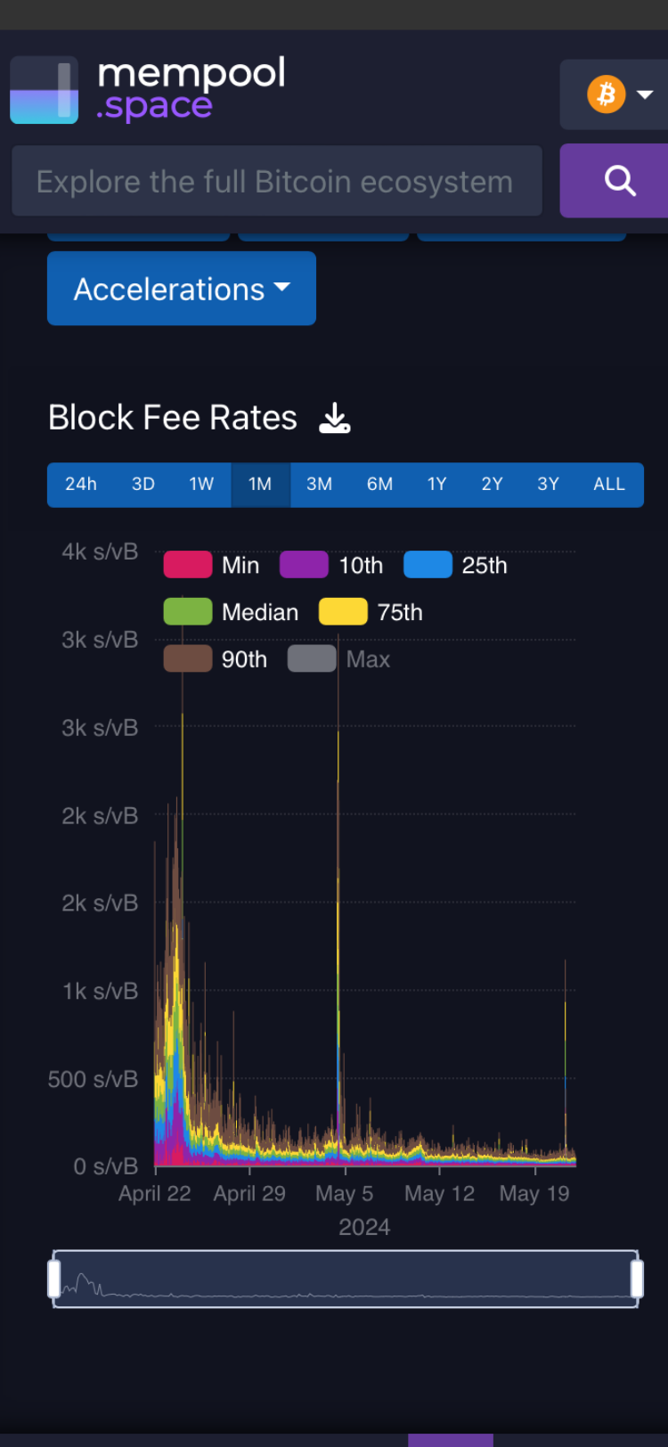Click the mempool.space logo icon

click(45, 90)
